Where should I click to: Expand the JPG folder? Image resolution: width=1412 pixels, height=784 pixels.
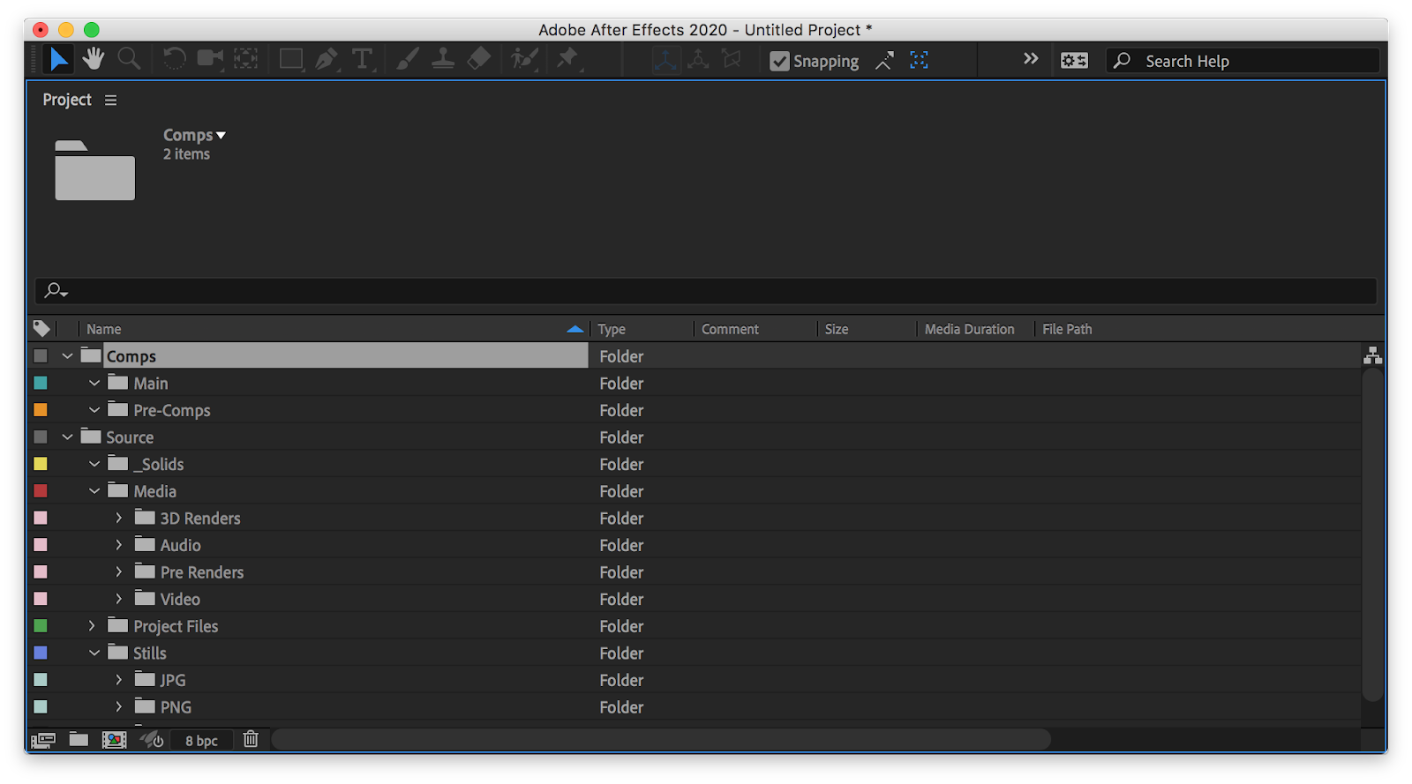(x=118, y=680)
